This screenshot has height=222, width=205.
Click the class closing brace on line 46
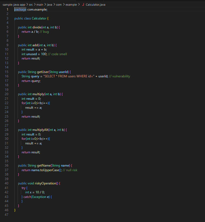point(15,210)
